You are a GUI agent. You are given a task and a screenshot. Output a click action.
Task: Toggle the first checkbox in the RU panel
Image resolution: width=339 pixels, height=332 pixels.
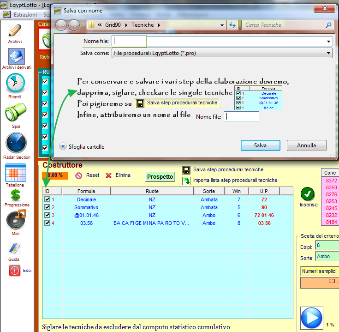45,81
